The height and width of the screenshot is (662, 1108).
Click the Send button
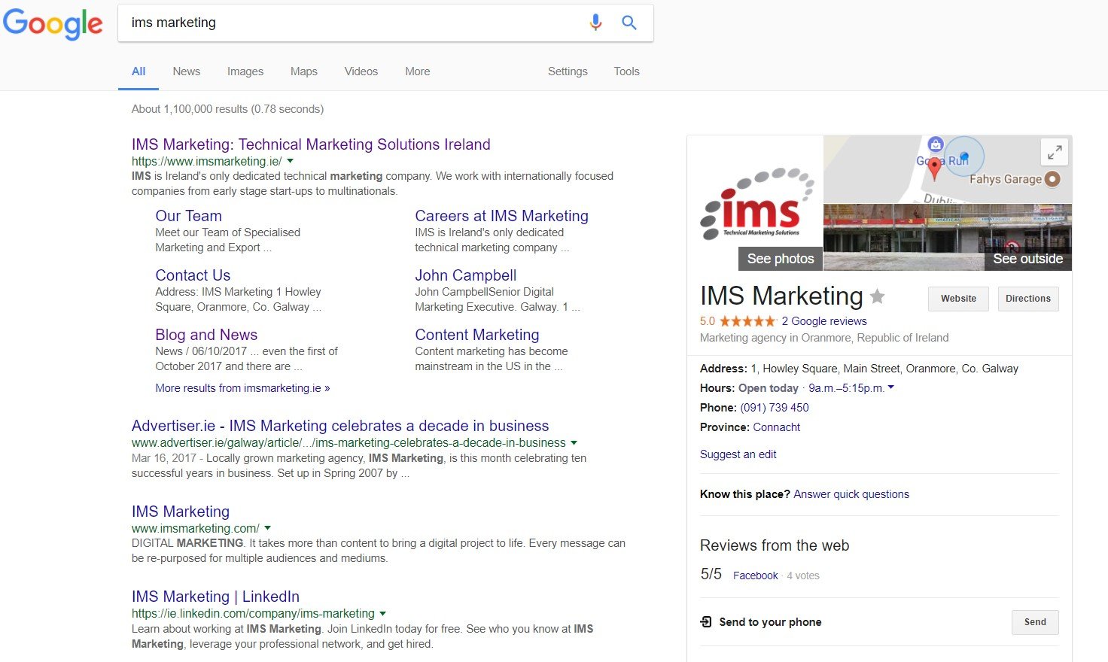1035,622
